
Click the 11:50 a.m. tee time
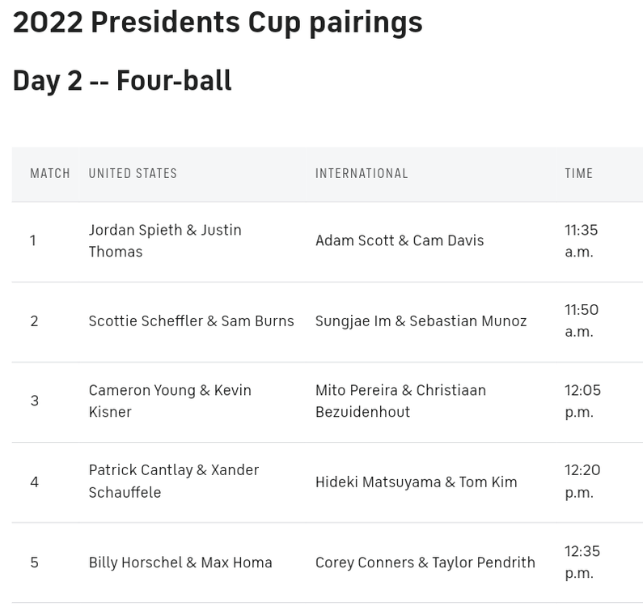[x=581, y=320]
